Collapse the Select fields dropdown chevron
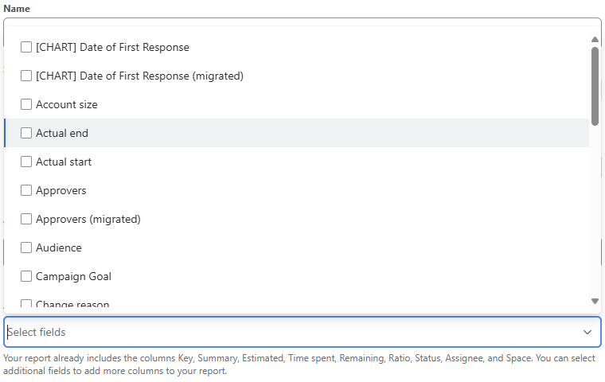This screenshot has width=605, height=382. (x=587, y=332)
